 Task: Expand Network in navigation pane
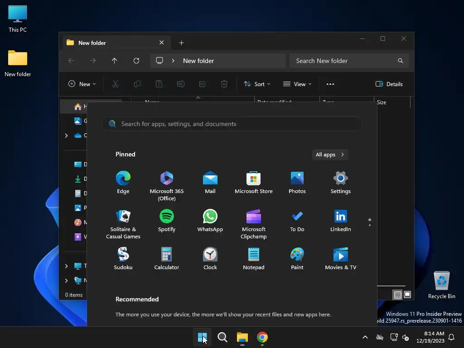click(x=66, y=280)
